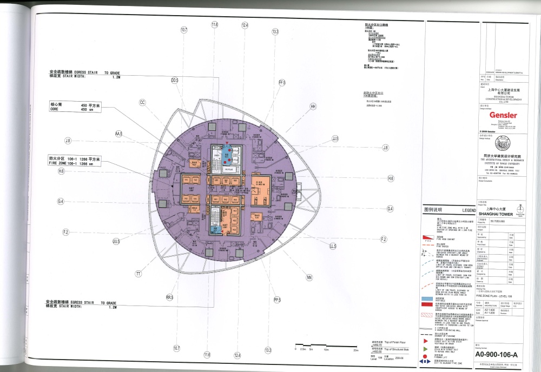The height and width of the screenshot is (372, 541).
Task: Select the DD.5 grid bubble
Action: point(175,81)
